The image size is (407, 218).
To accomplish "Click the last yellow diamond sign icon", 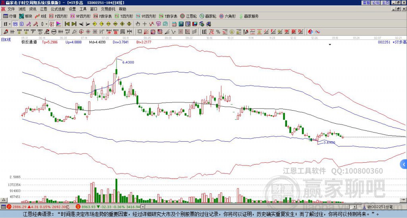I will [x=129, y=24].
